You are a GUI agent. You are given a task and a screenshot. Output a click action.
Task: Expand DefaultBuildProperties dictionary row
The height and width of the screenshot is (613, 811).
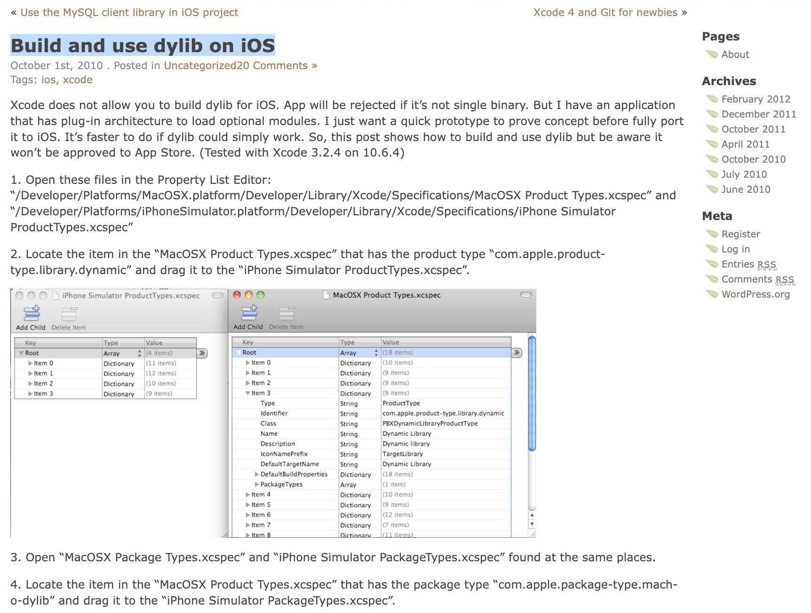[257, 474]
